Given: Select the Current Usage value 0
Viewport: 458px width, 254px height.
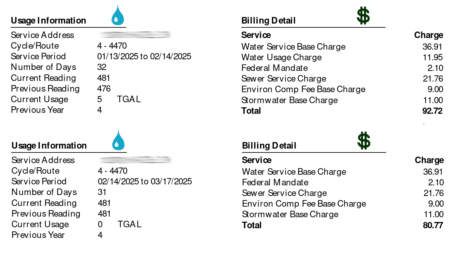Looking at the screenshot, I should pos(100,224).
